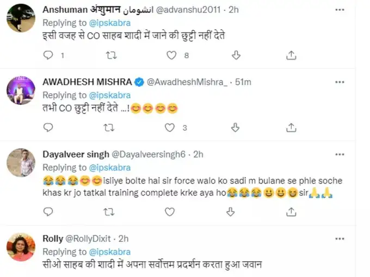
Task: Share Anshuman's tweet
Action: [x=292, y=55]
